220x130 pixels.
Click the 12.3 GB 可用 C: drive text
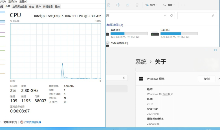tap(125, 37)
